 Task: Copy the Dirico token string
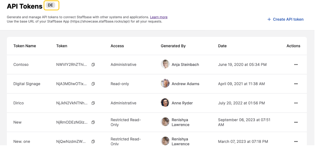click(93, 103)
